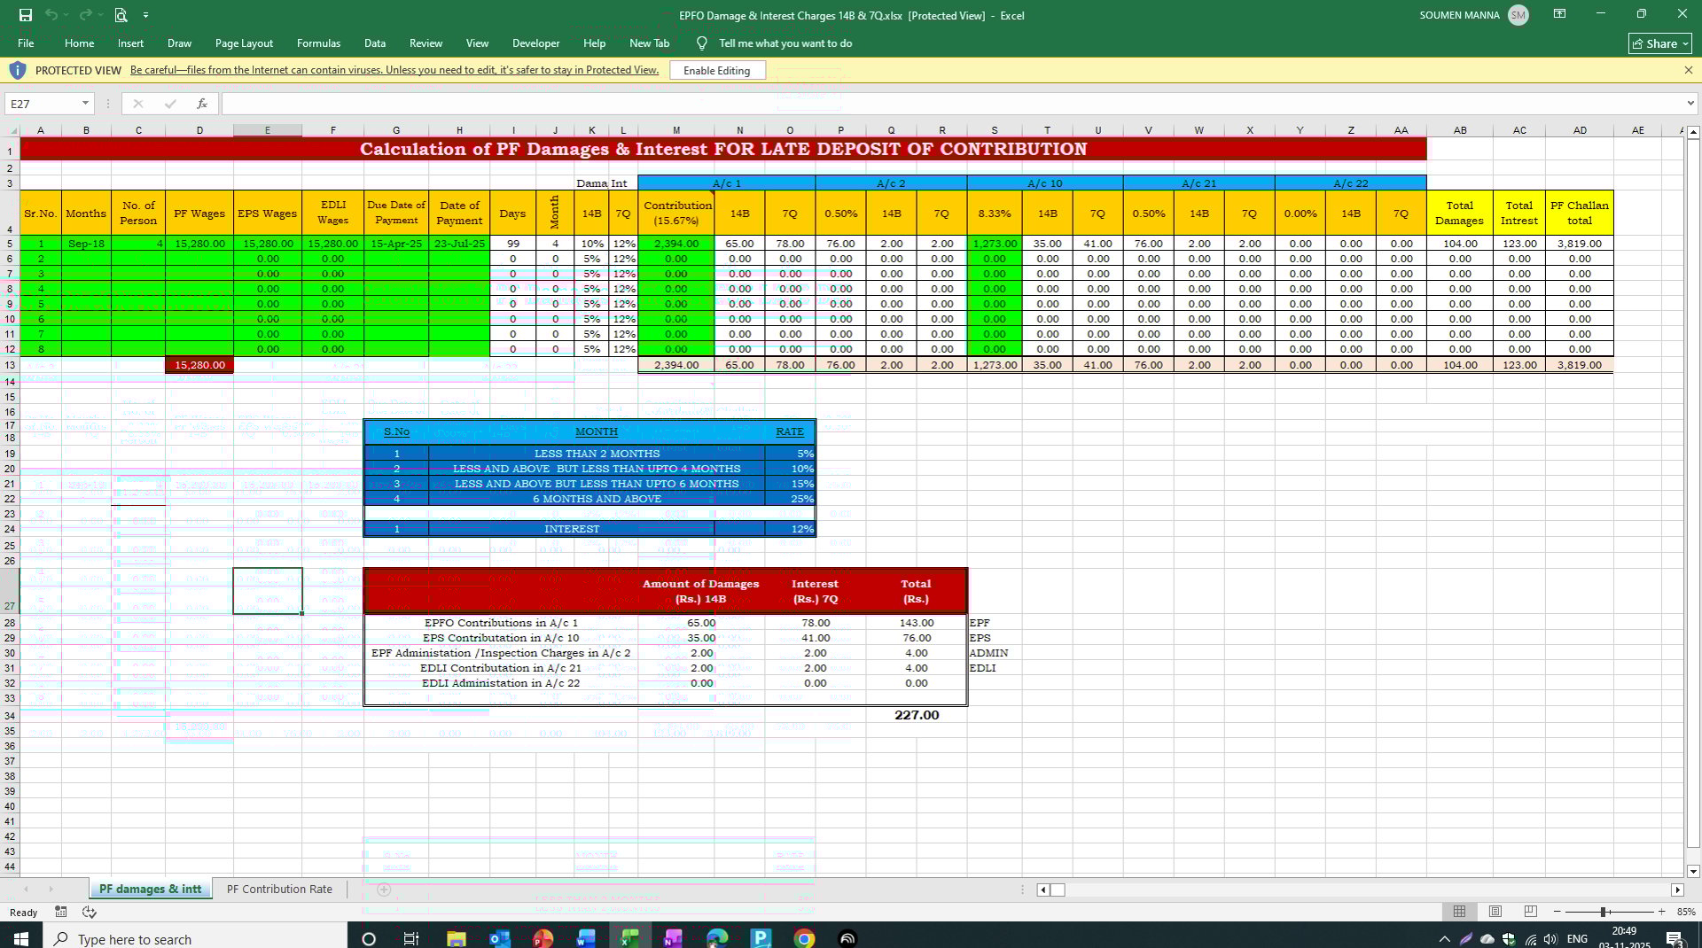Click the Protected View shield icon
Image resolution: width=1702 pixels, height=948 pixels.
[x=18, y=70]
